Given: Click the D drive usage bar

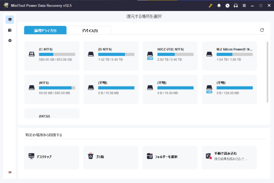Looking at the screenshot, I should [116, 54].
